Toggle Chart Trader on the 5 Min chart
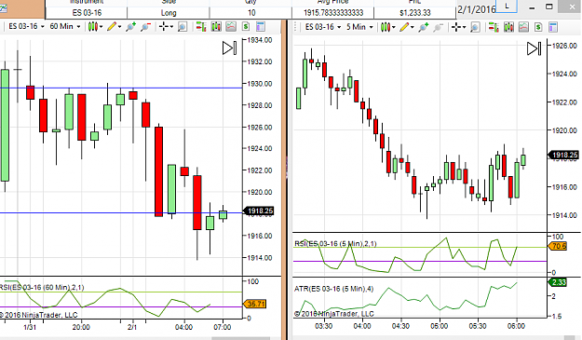This screenshot has height=340, width=582. point(494,27)
